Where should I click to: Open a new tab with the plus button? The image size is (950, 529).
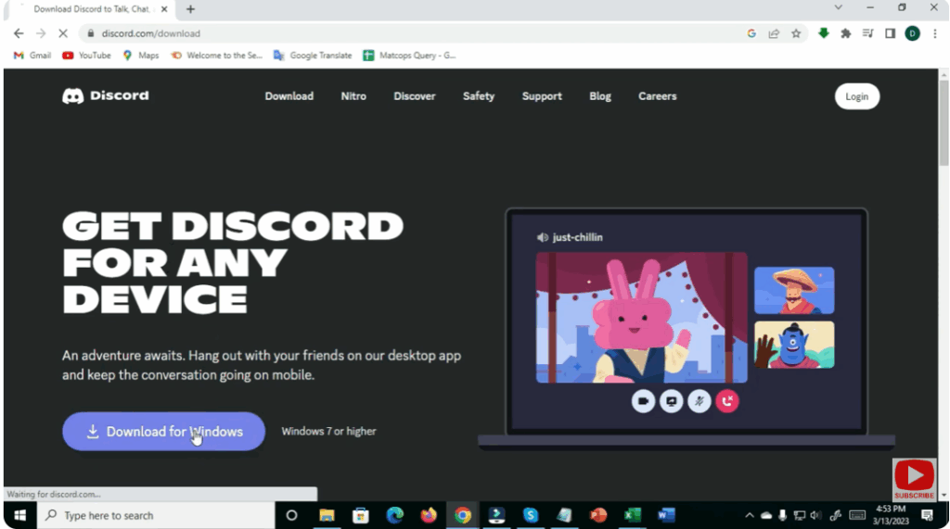click(190, 9)
